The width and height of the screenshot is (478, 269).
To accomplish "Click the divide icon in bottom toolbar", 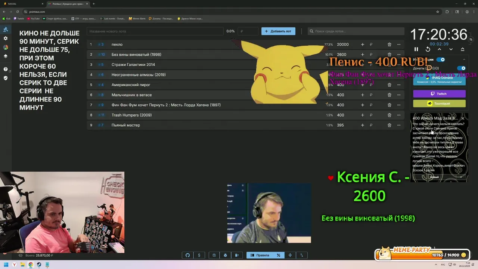I will (290, 255).
